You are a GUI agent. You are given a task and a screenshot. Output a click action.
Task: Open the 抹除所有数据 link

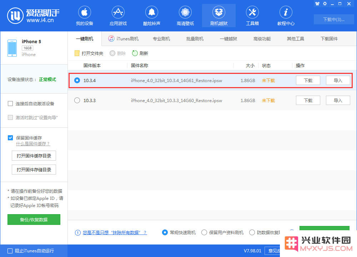click(x=115, y=233)
